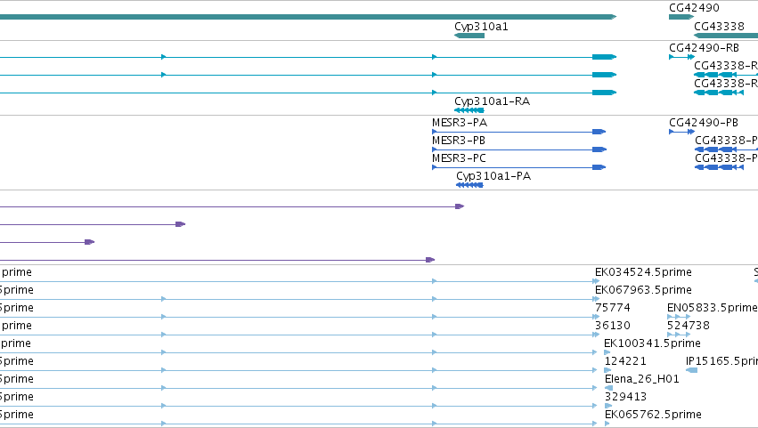The image size is (758, 428).
Task: Select the CG42490-RB transcript glyph
Action: pos(681,57)
